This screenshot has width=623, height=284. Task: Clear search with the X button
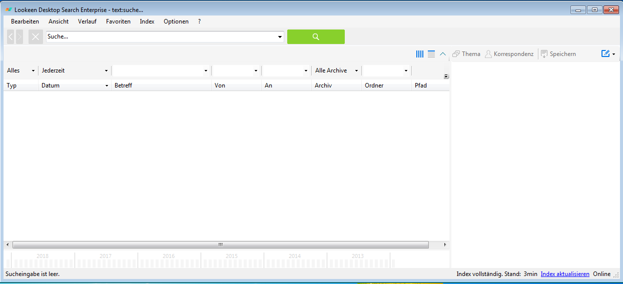36,36
